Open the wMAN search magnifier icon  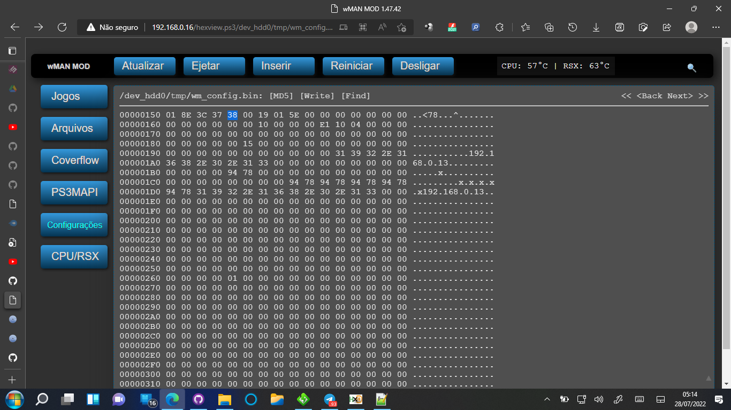pos(691,68)
